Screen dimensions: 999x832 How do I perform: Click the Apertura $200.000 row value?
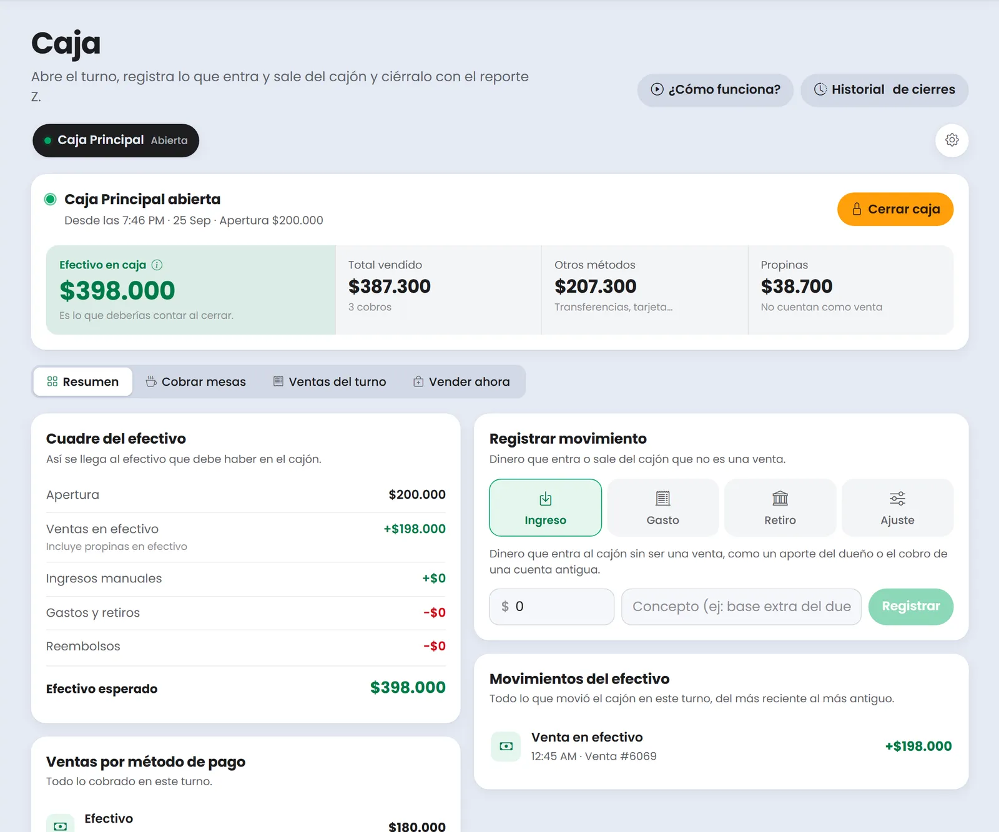point(417,495)
